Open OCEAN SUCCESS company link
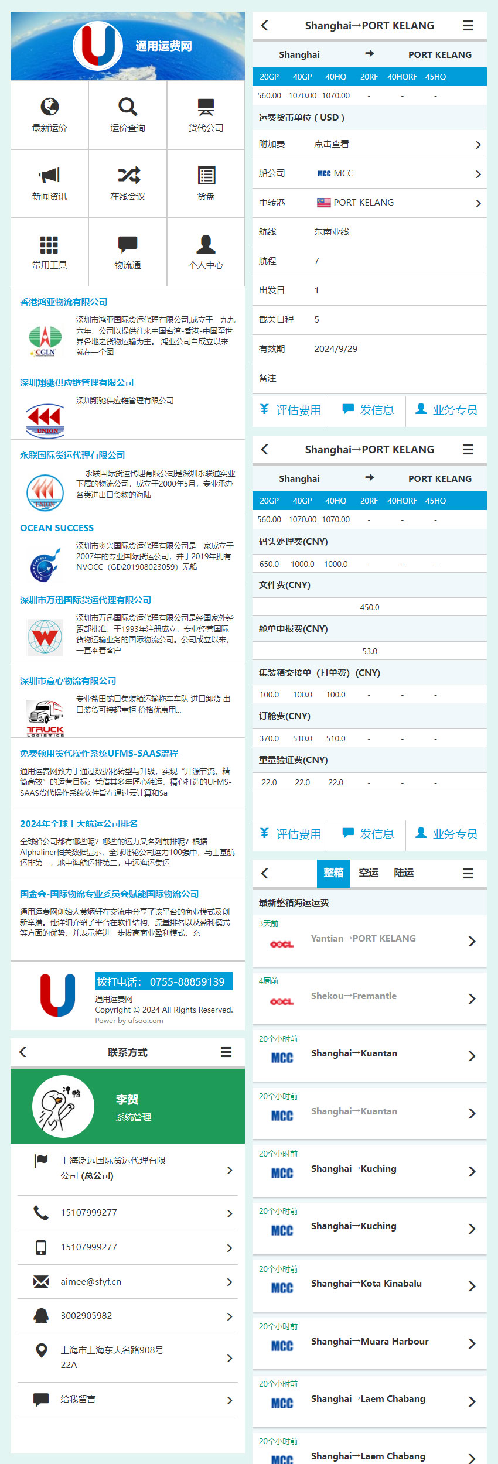The image size is (498, 1464). click(57, 528)
